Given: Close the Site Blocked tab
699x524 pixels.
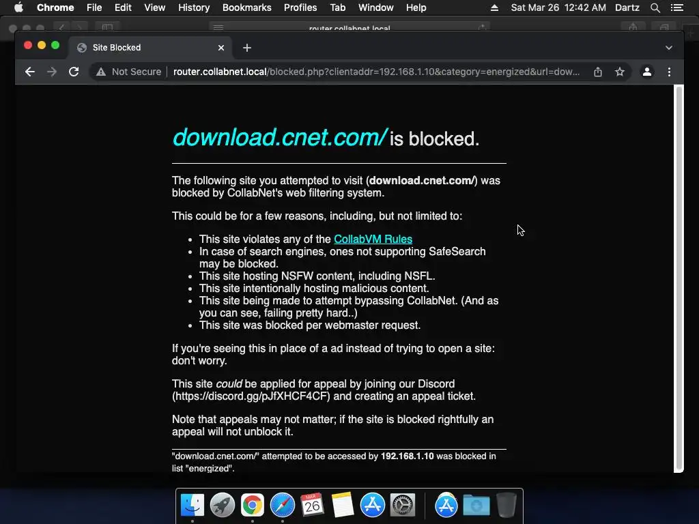Looking at the screenshot, I should [x=221, y=48].
